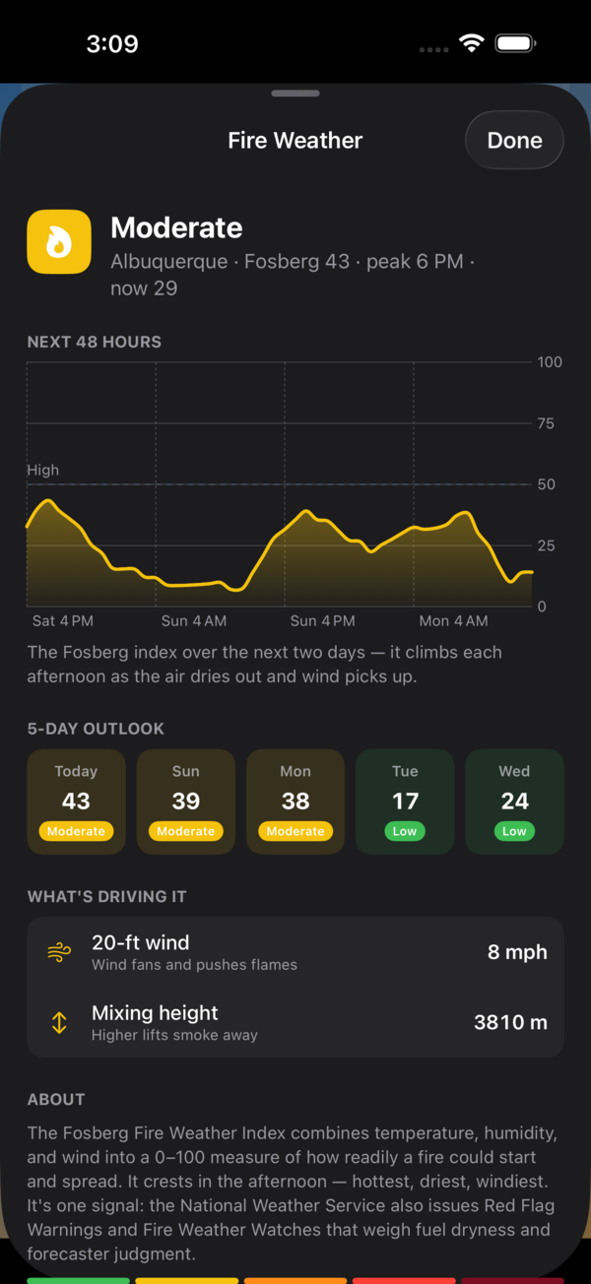Select the Today 43 Moderate outlook card
591x1284 pixels.
tap(76, 802)
